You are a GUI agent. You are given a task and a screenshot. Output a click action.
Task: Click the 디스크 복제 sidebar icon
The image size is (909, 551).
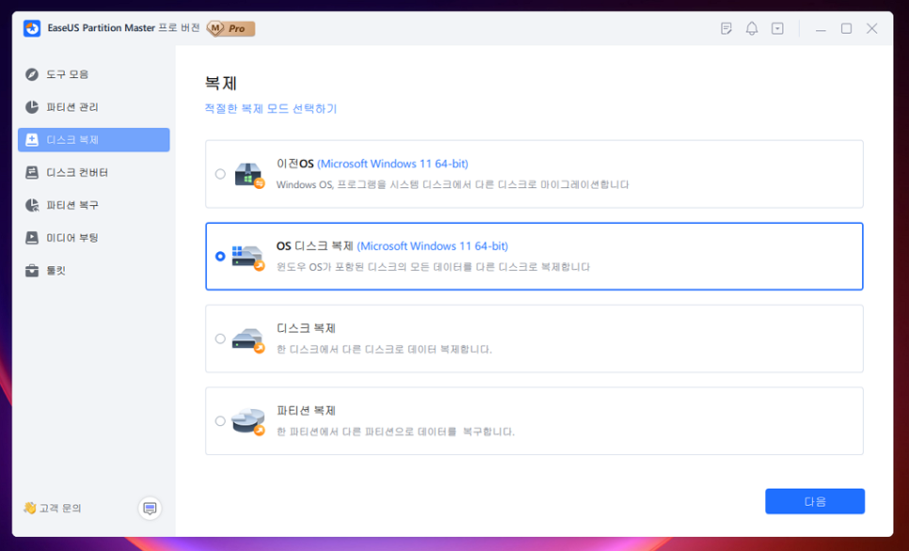[x=32, y=140]
